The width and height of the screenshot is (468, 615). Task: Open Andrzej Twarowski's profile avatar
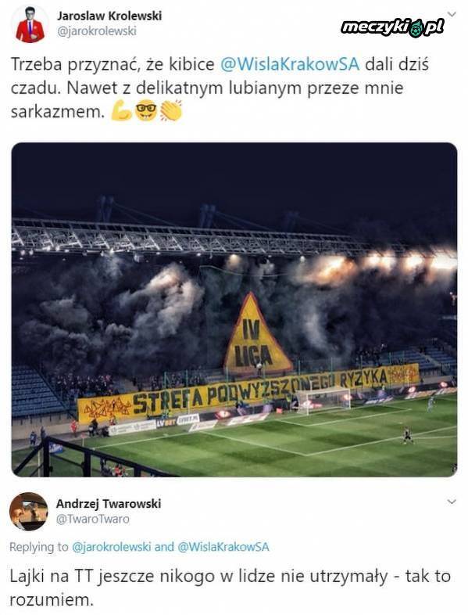point(29,511)
